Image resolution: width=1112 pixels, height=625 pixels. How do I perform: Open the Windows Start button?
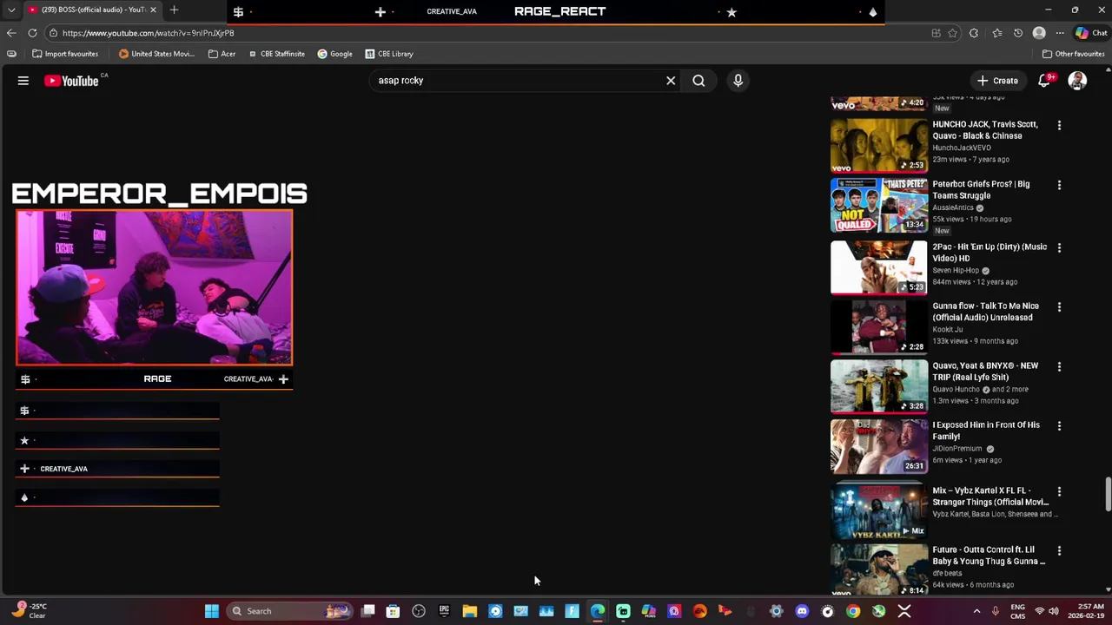211,611
